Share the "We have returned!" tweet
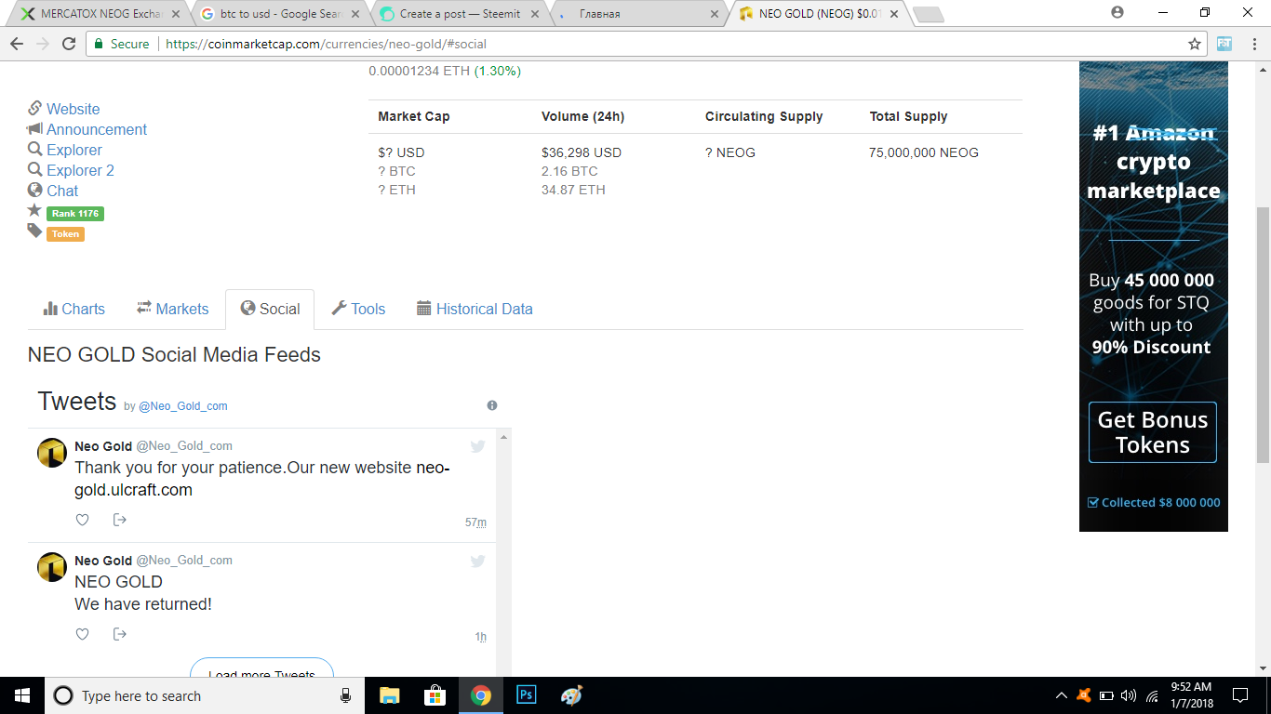This screenshot has width=1271, height=714. 119,634
